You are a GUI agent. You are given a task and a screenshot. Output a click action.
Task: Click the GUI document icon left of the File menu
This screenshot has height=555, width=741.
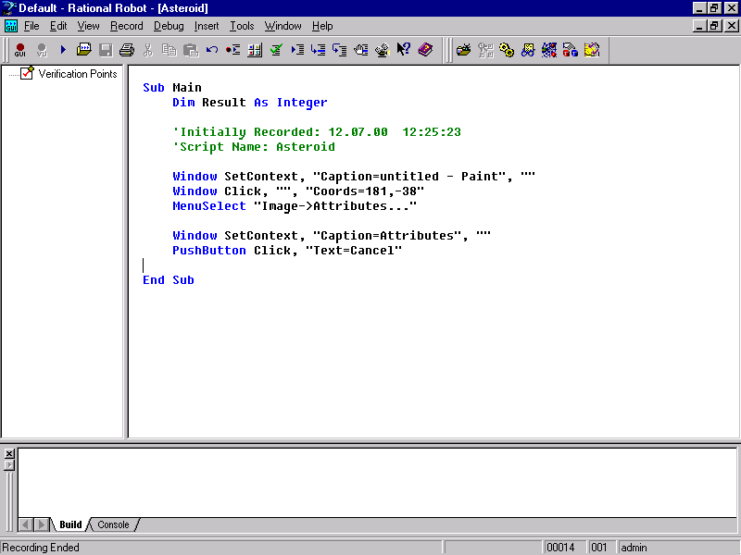(x=11, y=26)
